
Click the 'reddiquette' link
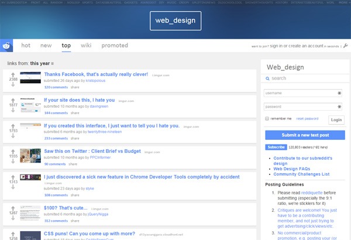pos(312,193)
